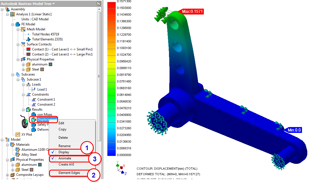Collapse the Model Physical Properties node
The width and height of the screenshot is (319, 185).
pyautogui.click(x=7, y=160)
